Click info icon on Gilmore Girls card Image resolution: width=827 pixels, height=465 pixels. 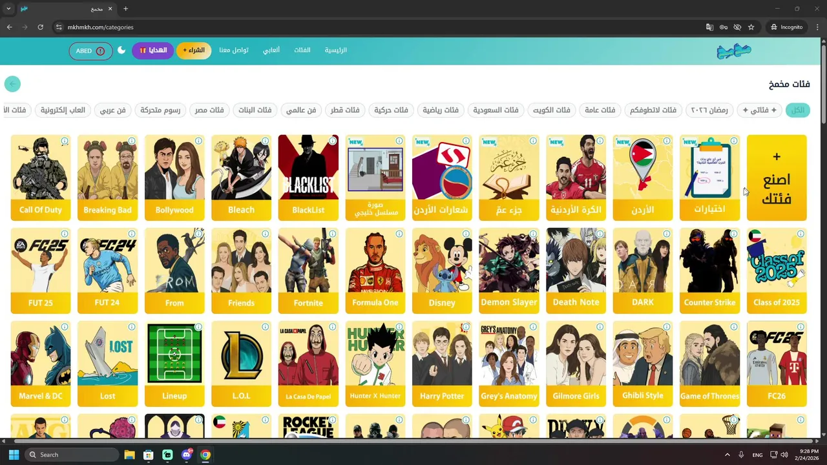click(x=600, y=327)
